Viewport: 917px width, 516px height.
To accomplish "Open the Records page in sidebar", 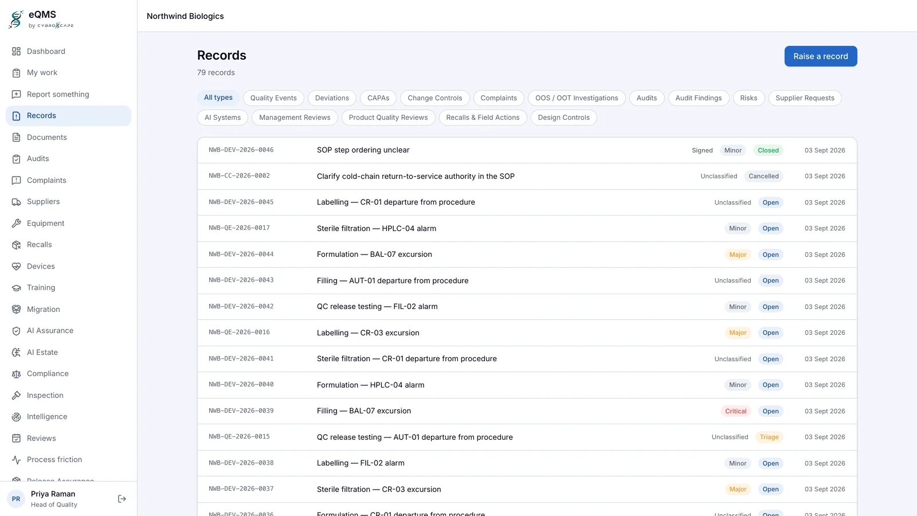I will coord(68,116).
